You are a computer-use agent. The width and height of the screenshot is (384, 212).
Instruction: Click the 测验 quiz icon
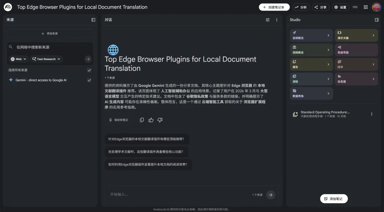tap(294, 76)
